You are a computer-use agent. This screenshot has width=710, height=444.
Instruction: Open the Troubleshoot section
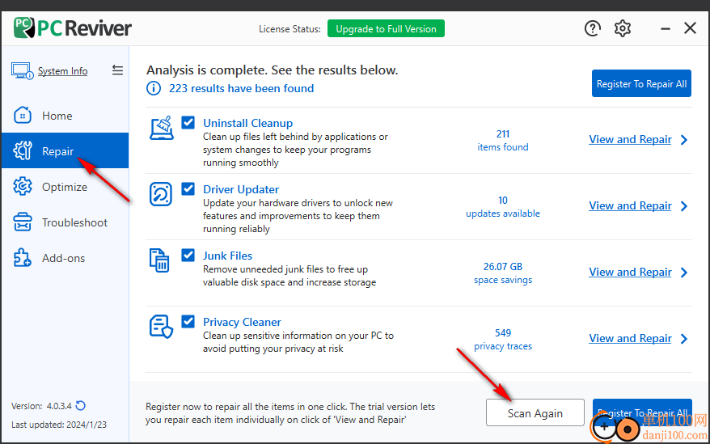click(65, 222)
